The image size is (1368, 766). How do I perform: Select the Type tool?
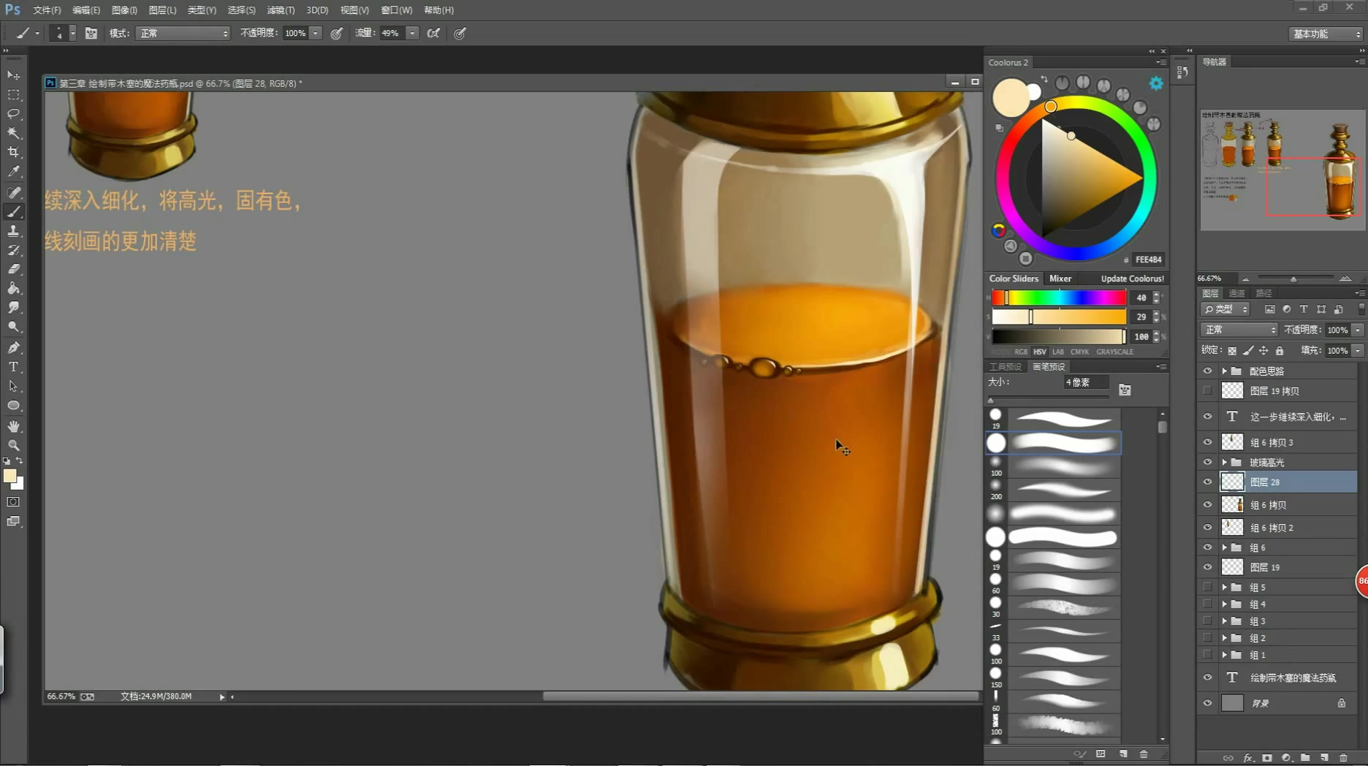(13, 367)
